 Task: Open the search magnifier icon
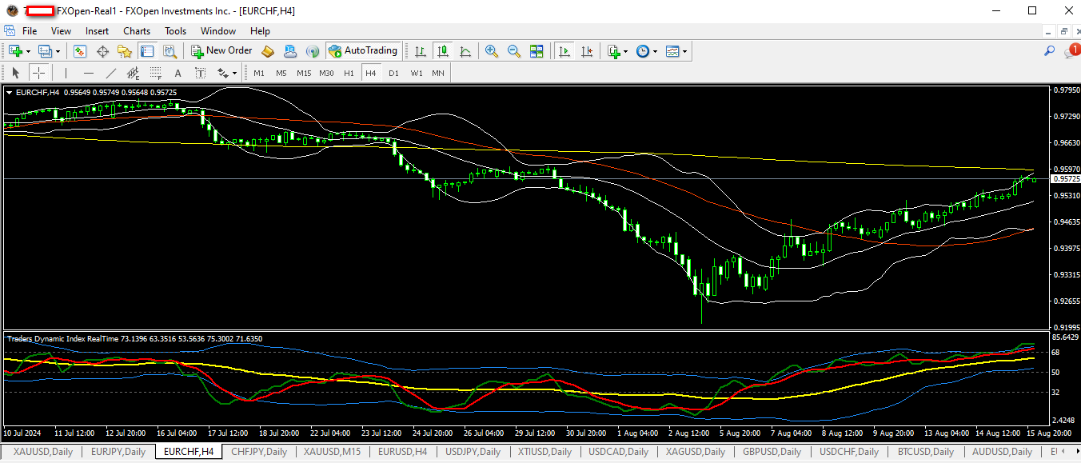1050,51
